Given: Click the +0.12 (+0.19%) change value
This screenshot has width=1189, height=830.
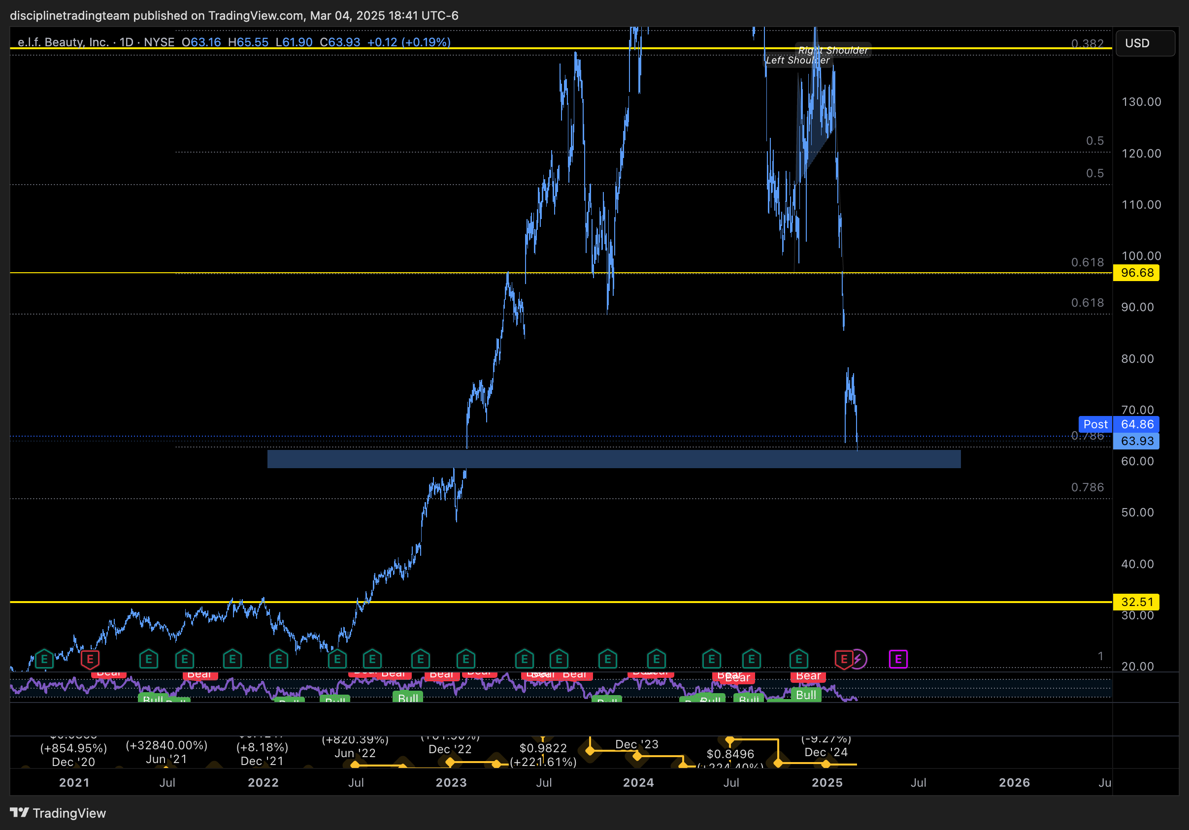Looking at the screenshot, I should [409, 42].
